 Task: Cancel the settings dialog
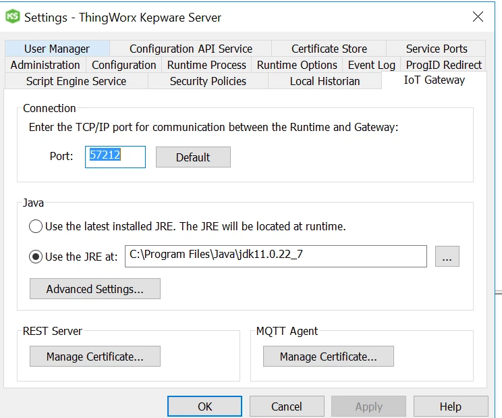tap(287, 406)
